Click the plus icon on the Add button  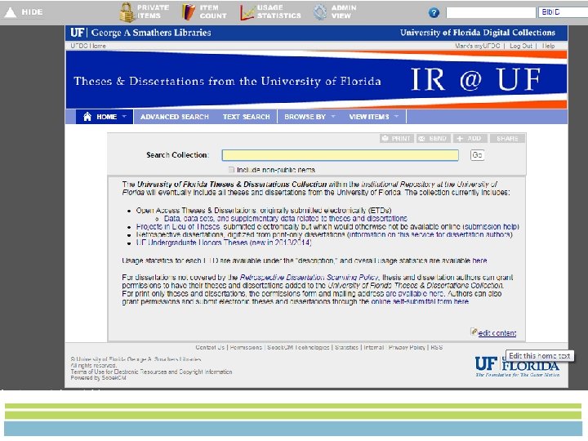tap(460, 138)
